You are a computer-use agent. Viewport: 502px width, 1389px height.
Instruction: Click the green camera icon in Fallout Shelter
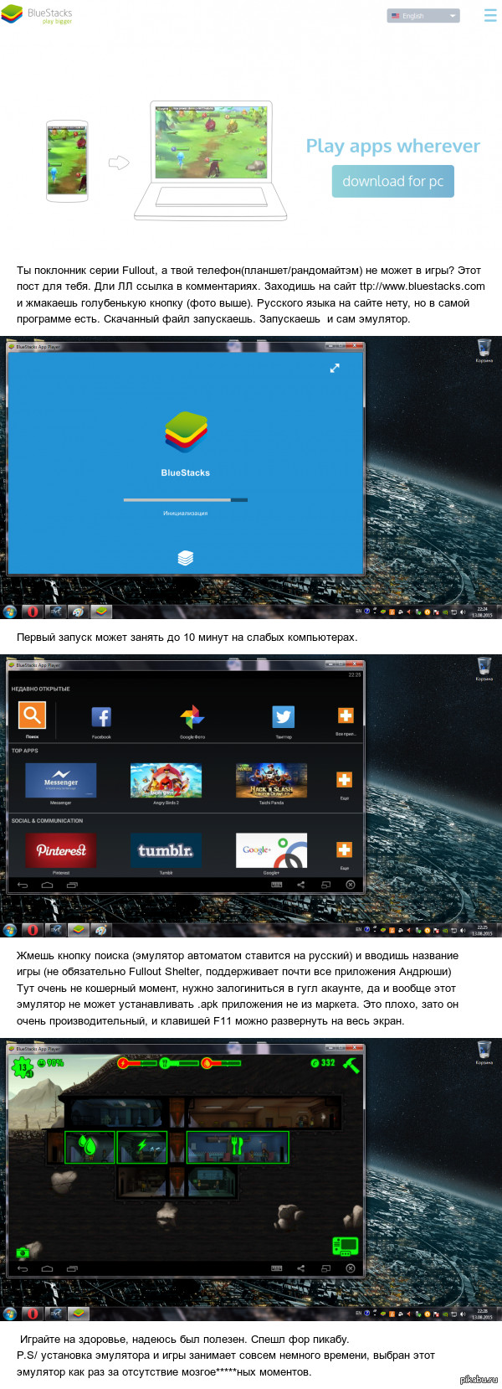click(x=23, y=1252)
